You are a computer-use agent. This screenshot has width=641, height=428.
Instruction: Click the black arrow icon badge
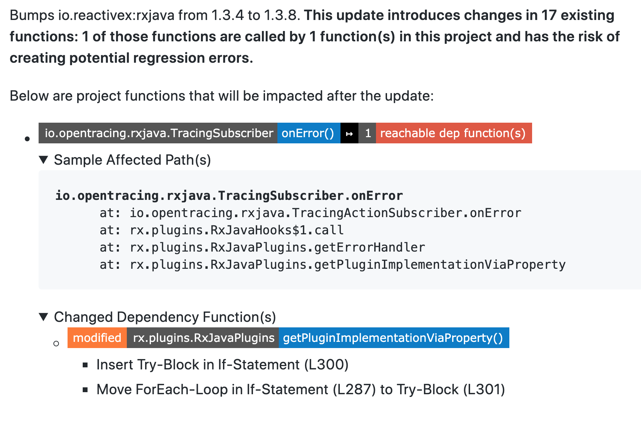tap(349, 133)
